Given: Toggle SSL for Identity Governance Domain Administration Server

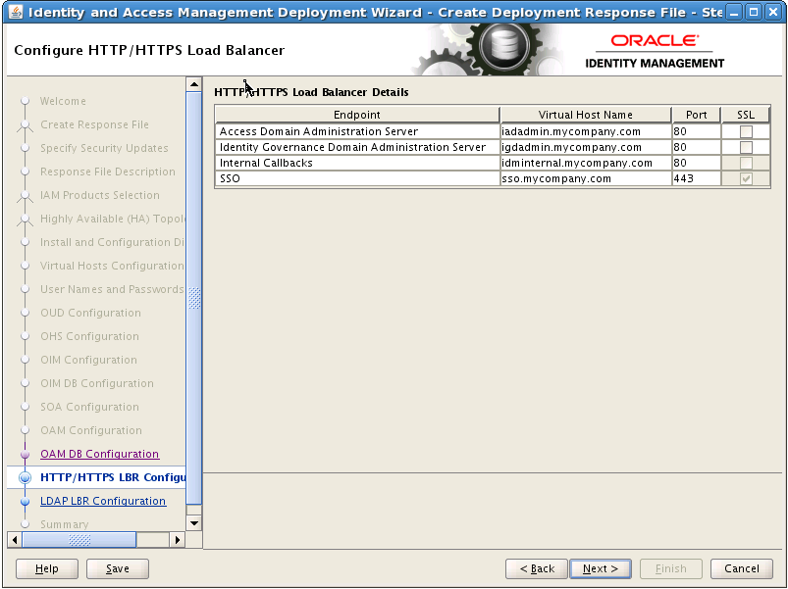Looking at the screenshot, I should [746, 147].
